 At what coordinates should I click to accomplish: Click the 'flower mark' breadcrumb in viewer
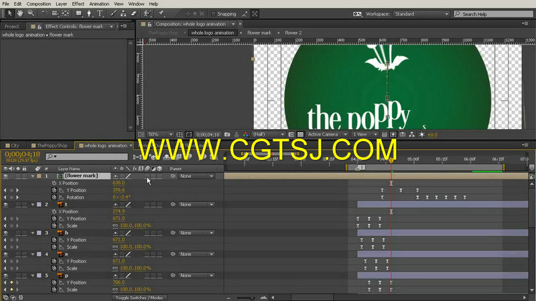tap(259, 33)
